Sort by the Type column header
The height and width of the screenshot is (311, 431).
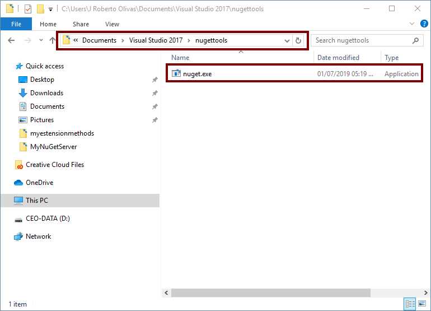coord(392,58)
